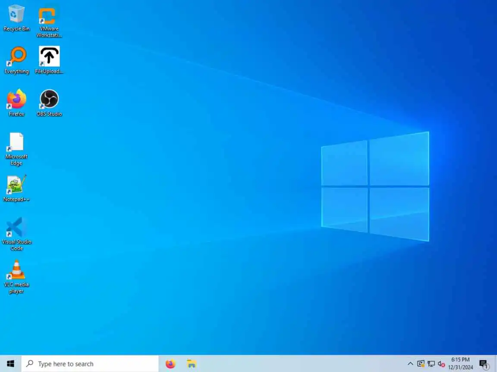
Task: Open the Action Center notifications icon
Action: tap(484, 364)
